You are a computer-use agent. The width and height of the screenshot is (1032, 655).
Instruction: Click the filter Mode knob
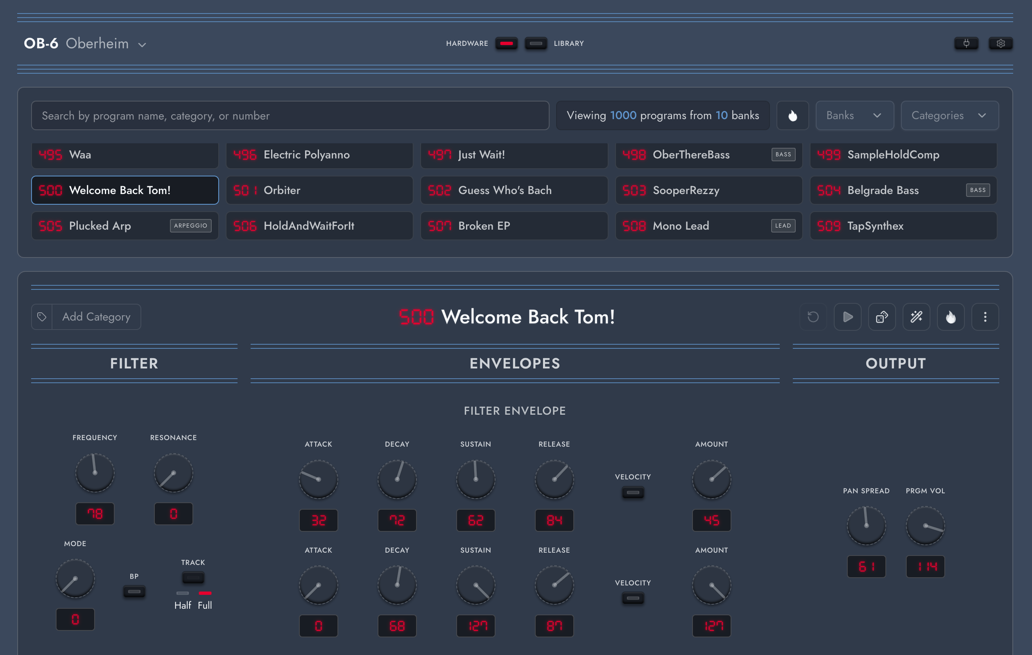coord(75,578)
